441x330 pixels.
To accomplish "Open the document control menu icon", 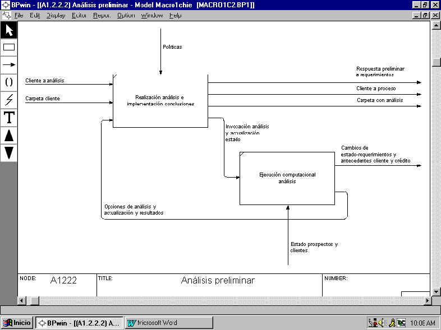I will (x=7, y=15).
